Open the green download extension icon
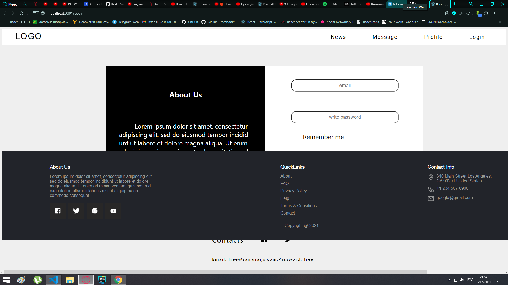 tap(478, 13)
